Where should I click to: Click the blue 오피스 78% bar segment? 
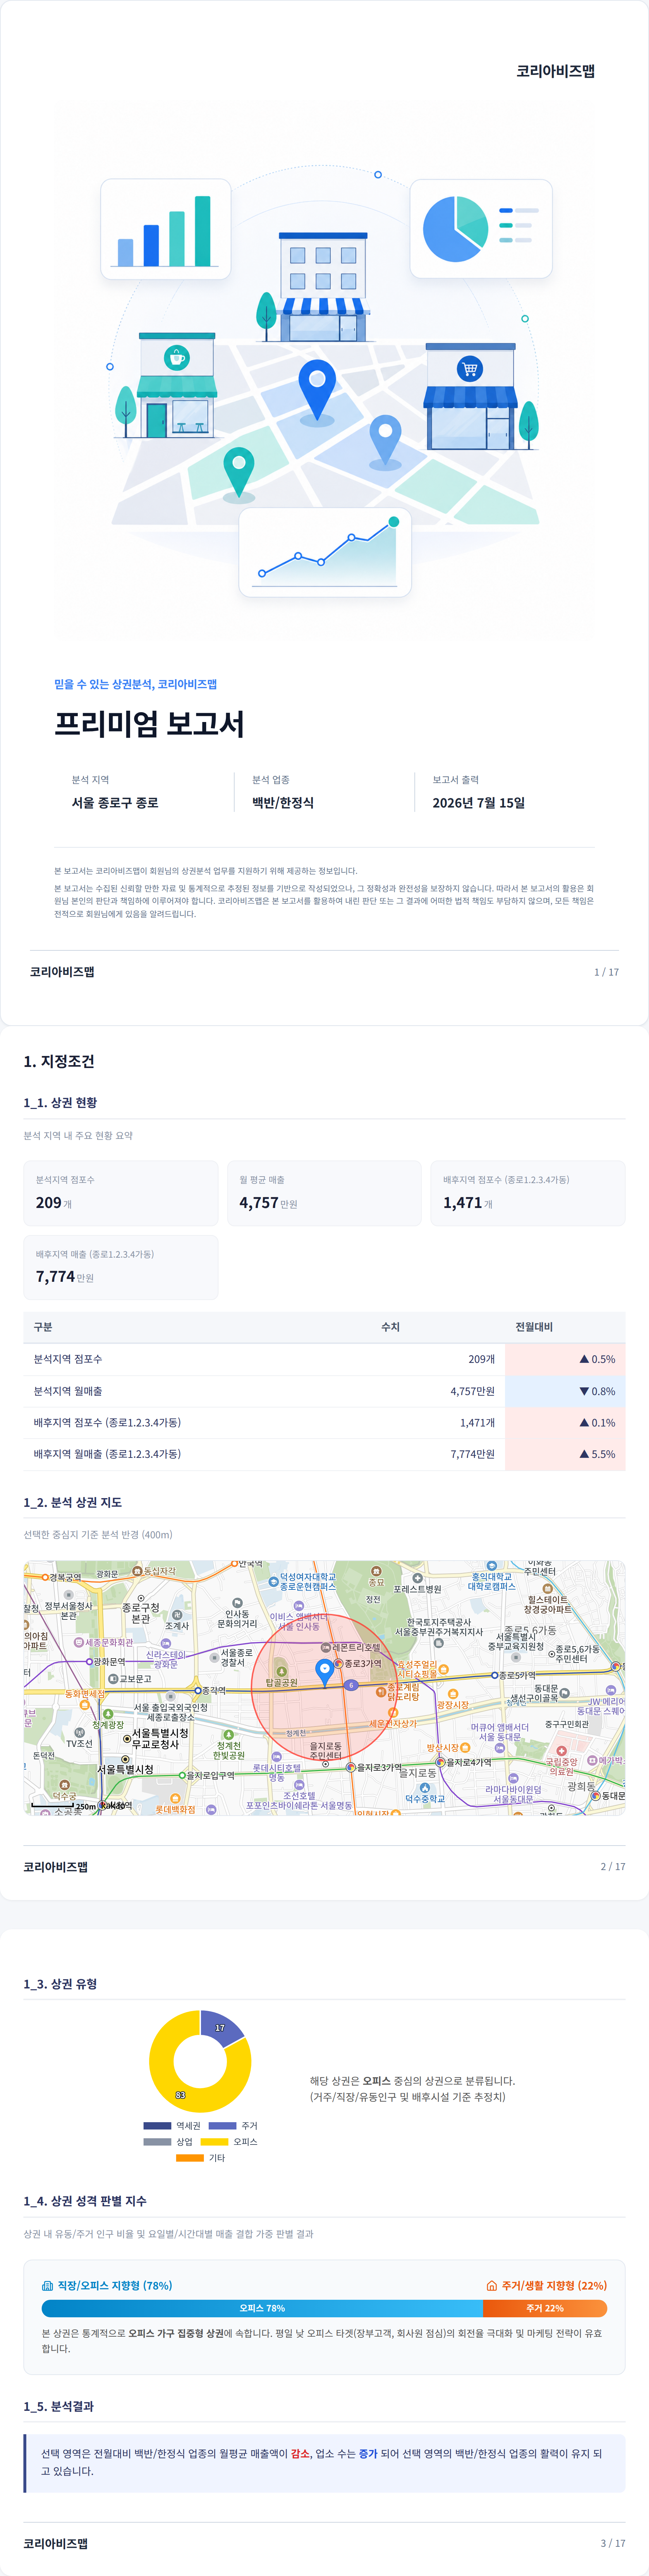point(262,2309)
